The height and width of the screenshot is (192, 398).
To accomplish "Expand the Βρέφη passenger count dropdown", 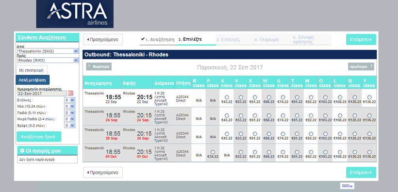I will click(x=69, y=125).
